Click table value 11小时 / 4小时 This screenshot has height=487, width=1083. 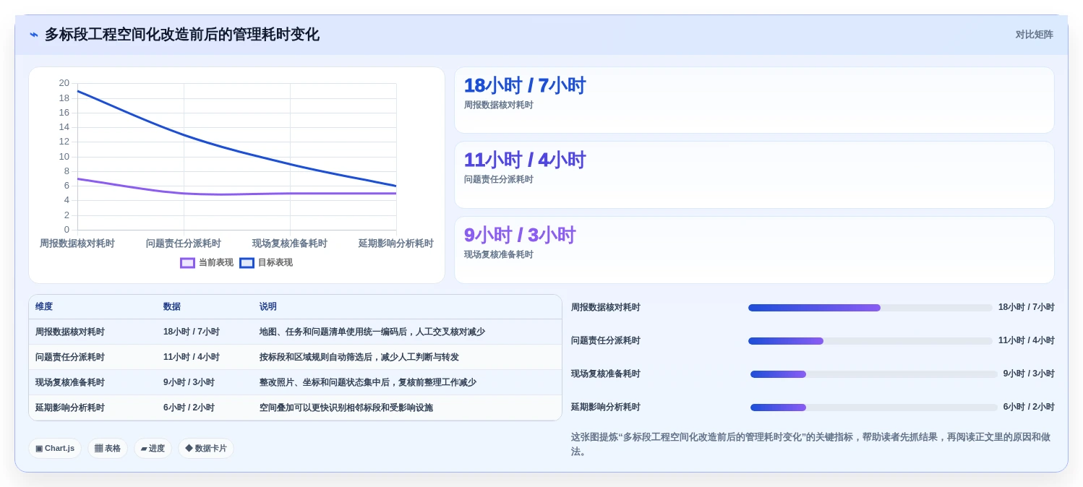(192, 358)
